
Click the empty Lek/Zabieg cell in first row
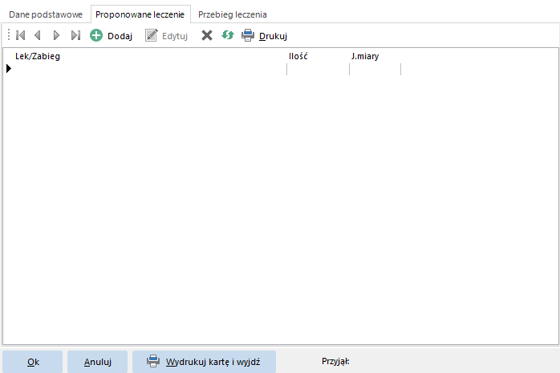[150, 69]
